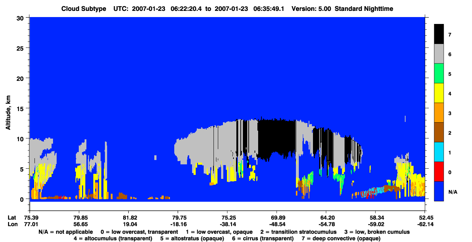Click the yellow colorbar swatch labeled 4
The image size is (472, 242).
pyautogui.click(x=439, y=93)
